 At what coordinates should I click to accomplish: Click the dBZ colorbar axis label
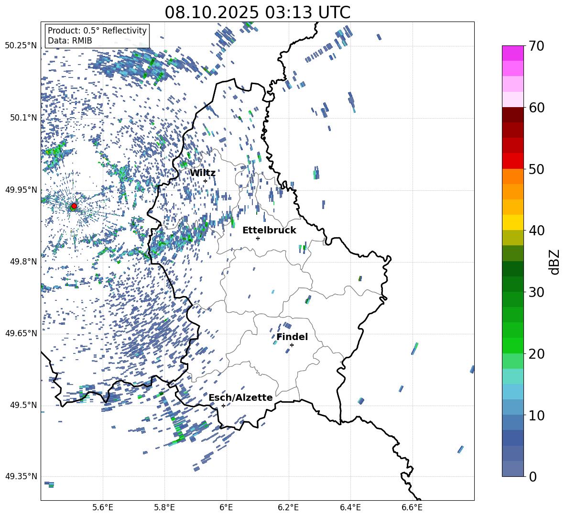click(555, 262)
